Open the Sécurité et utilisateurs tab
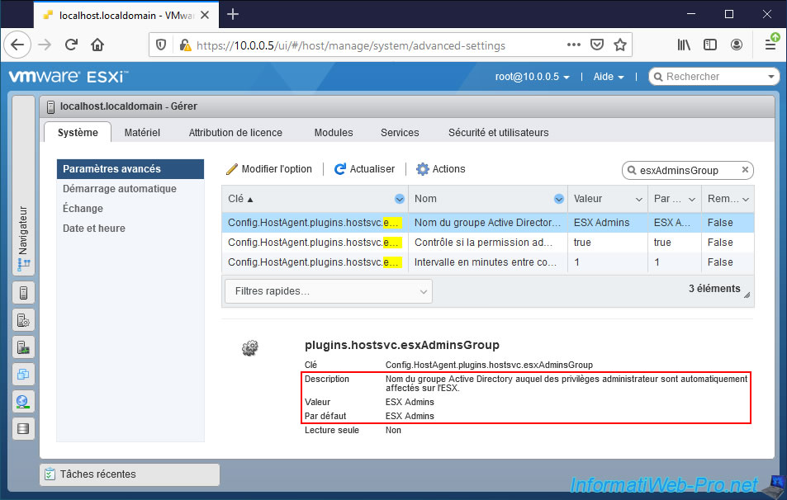 (499, 132)
